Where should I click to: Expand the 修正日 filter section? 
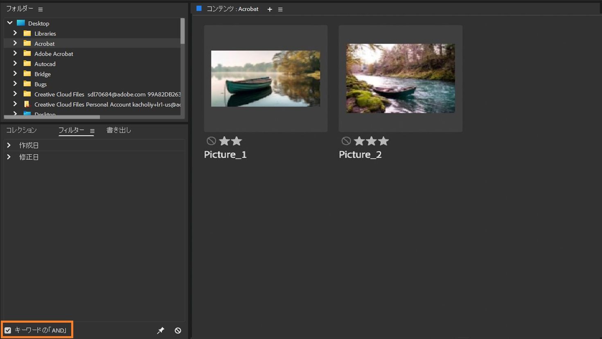click(x=9, y=157)
